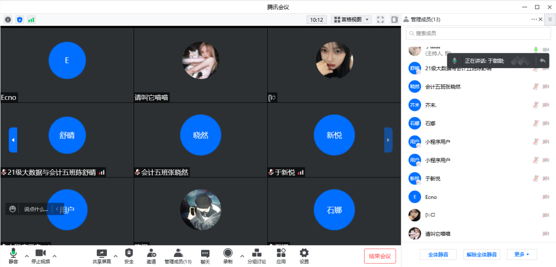Open 管理成员(13) in the bottom toolbar
The image size is (556, 267).
(178, 255)
